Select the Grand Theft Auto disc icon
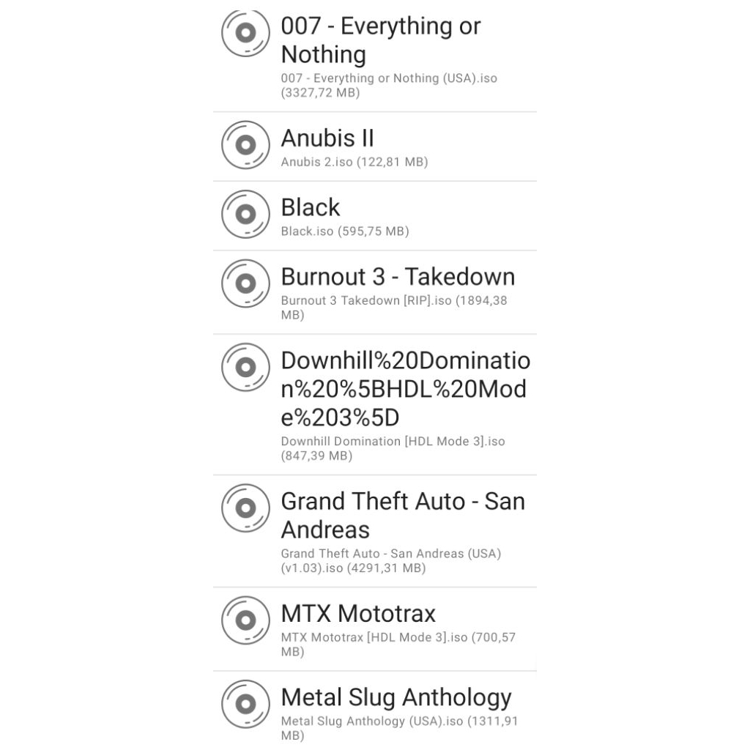 (x=245, y=508)
